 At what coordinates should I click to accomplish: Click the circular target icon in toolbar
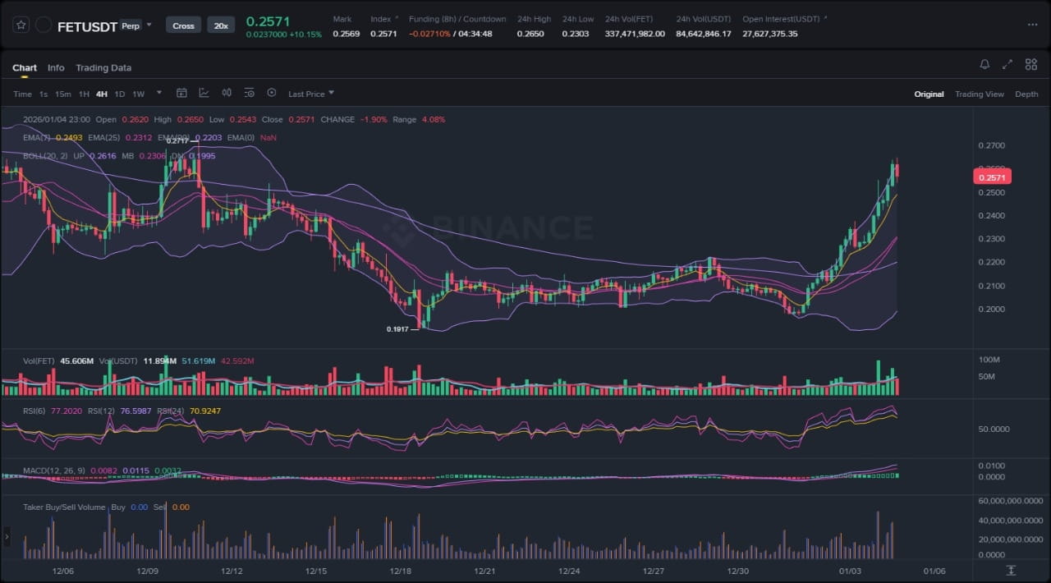pos(272,93)
